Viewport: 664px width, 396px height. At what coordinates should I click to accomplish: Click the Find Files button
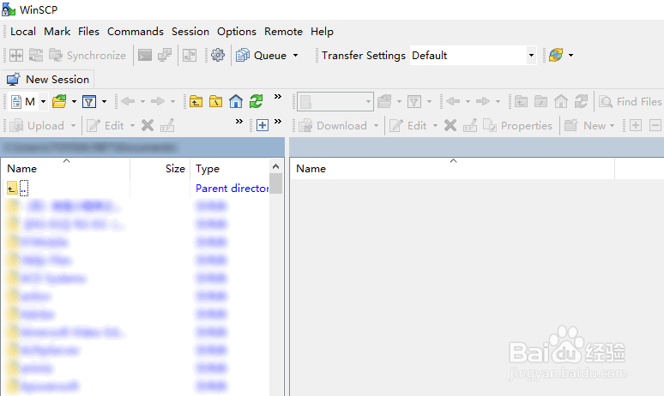[x=631, y=101]
